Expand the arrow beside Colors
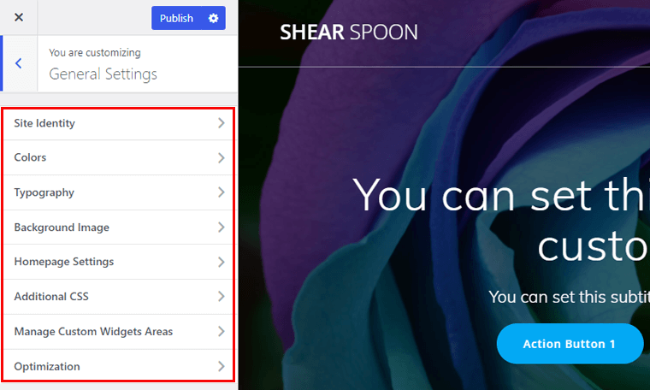Screen dimensions: 650x390 [x=222, y=158]
